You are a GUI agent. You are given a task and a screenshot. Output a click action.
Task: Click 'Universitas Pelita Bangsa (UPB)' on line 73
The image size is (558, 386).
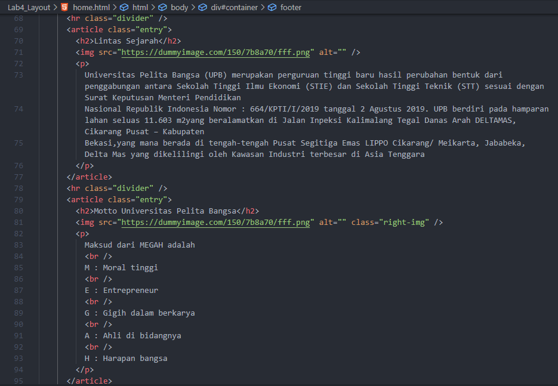(156, 75)
